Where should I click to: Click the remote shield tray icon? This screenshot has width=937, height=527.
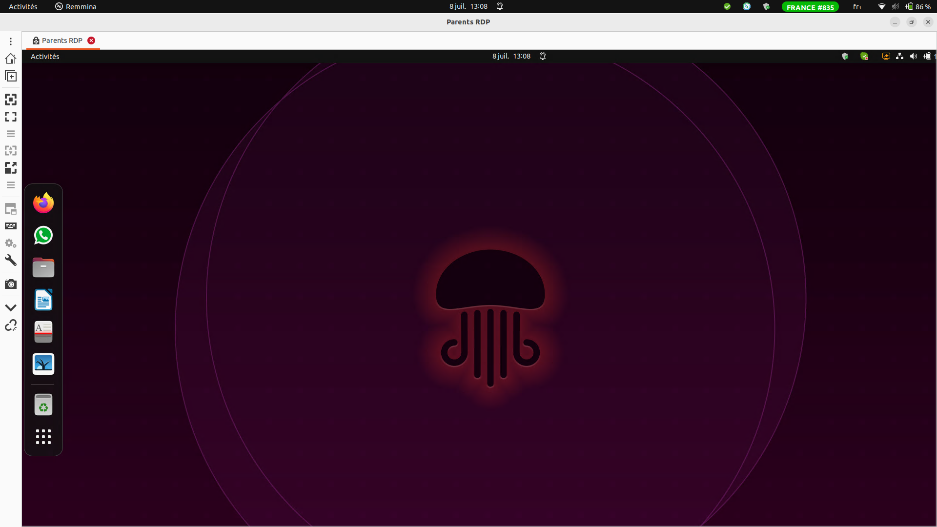point(845,56)
